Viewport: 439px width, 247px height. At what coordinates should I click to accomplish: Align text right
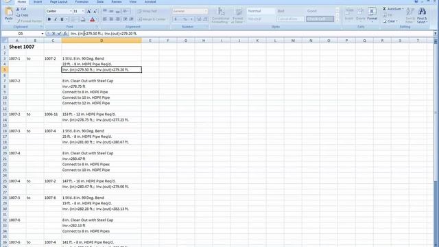click(117, 19)
